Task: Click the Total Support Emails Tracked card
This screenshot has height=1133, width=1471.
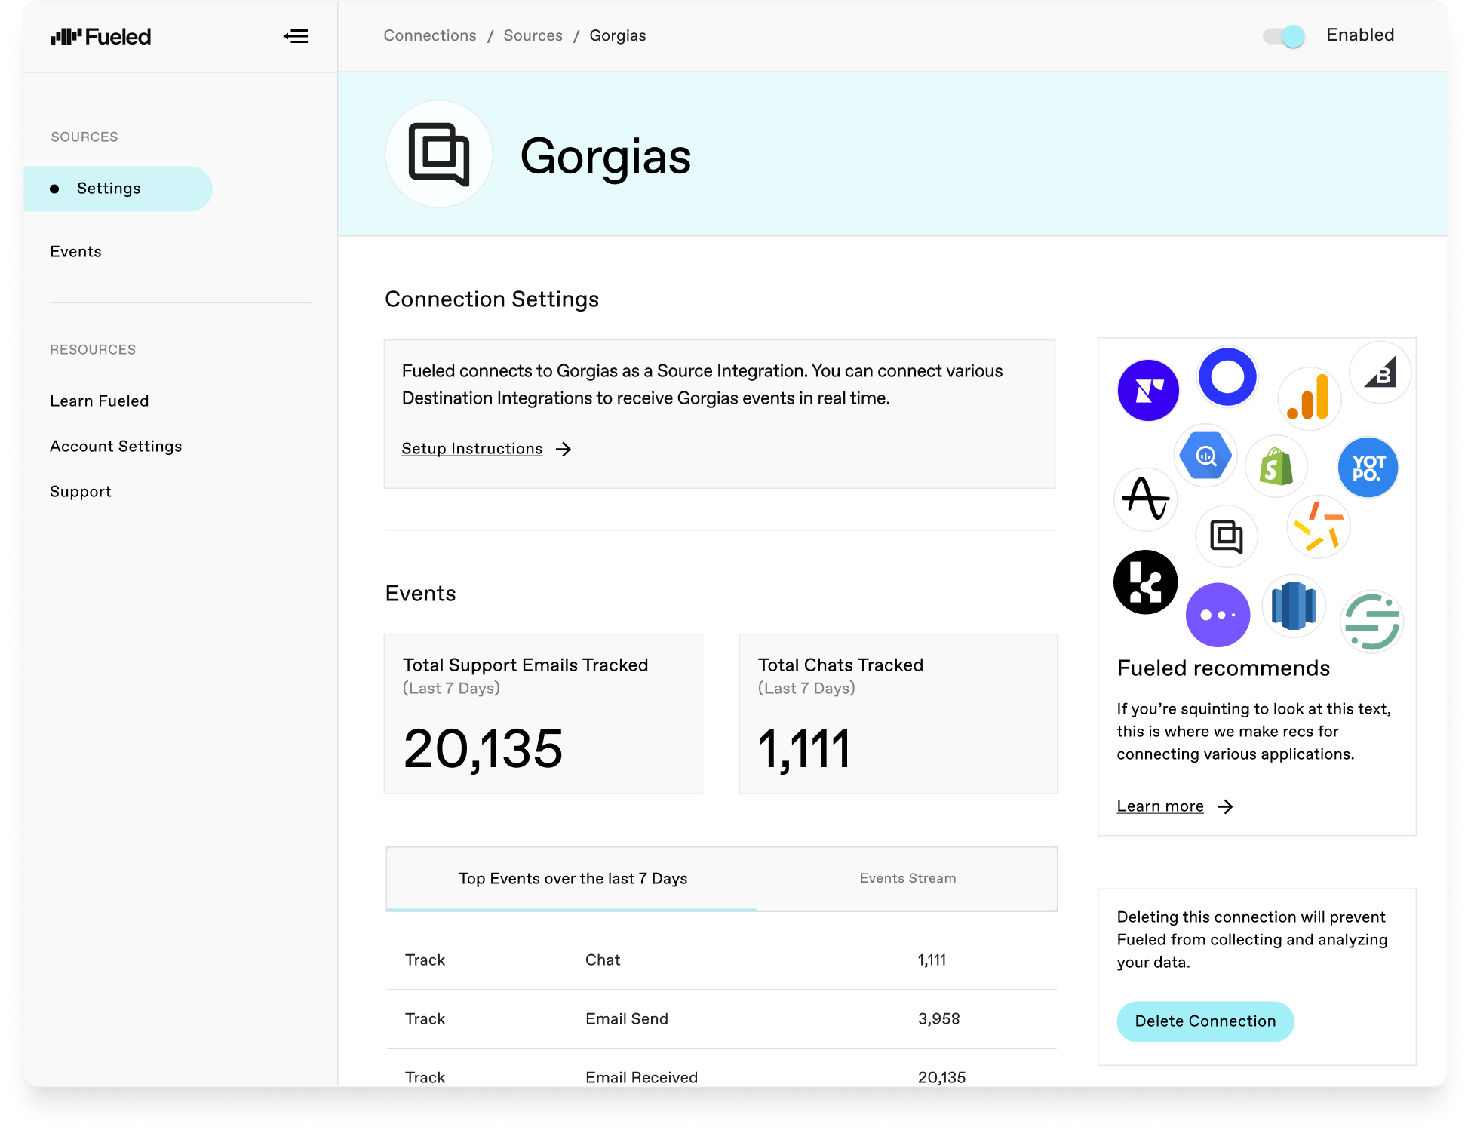Action: pyautogui.click(x=543, y=714)
